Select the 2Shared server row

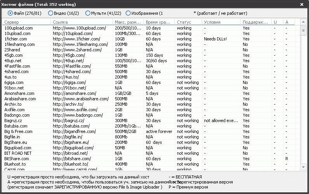coord(149,50)
